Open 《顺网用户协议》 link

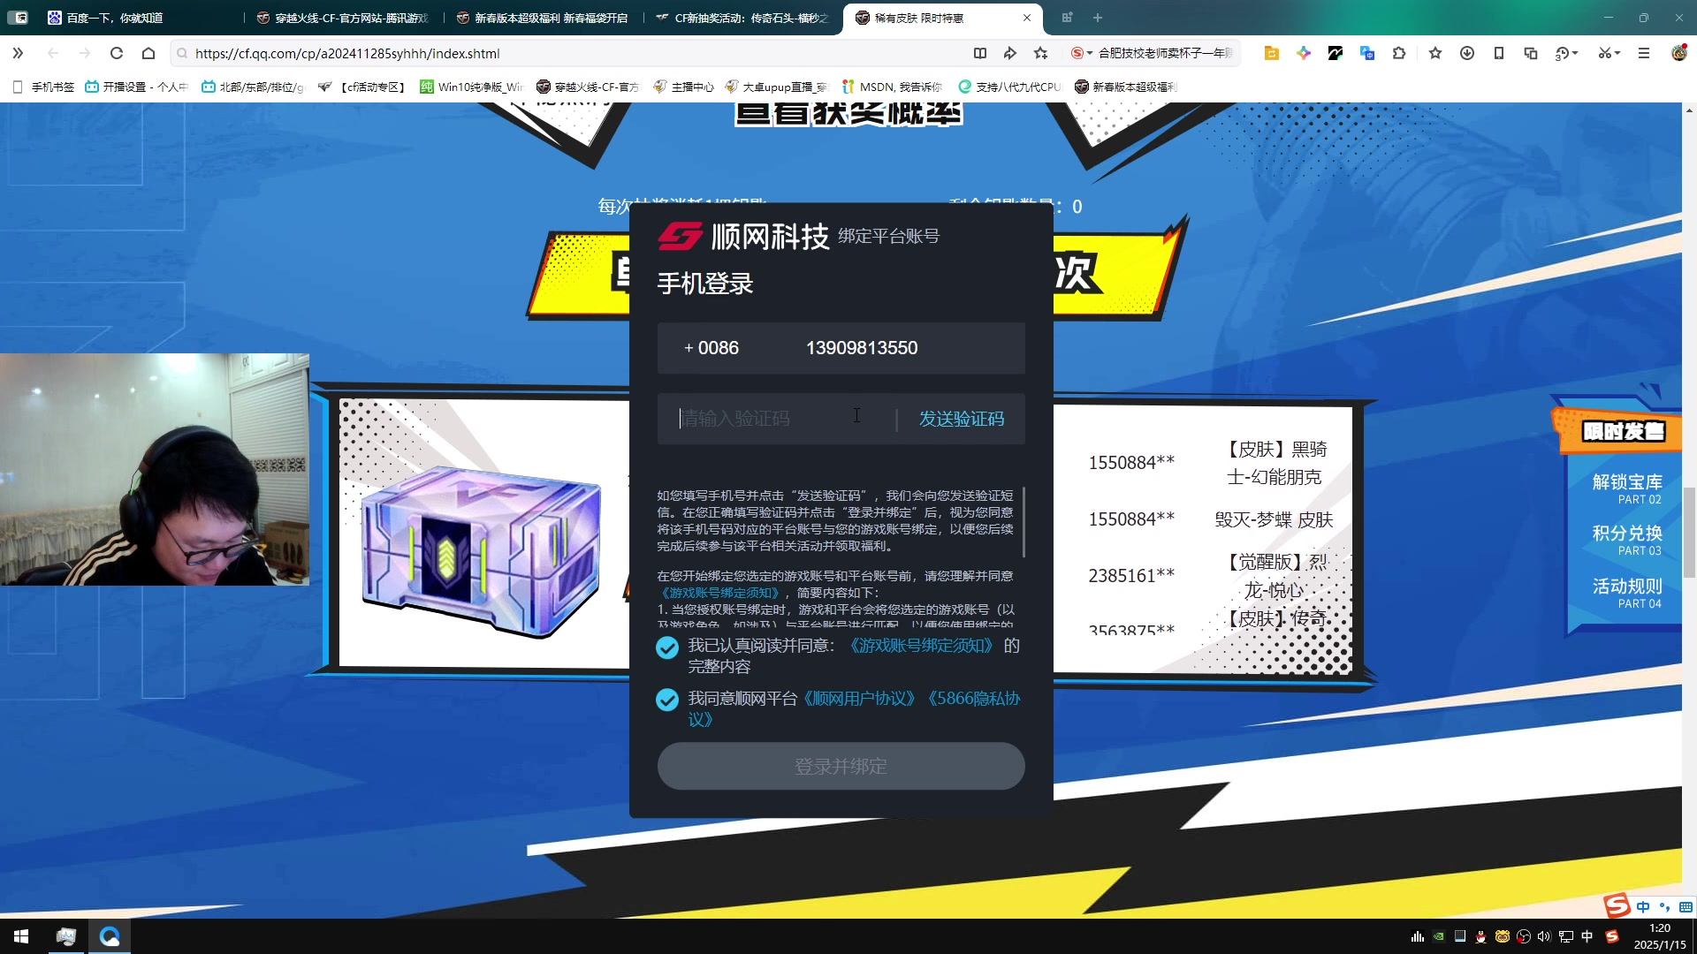coord(861,699)
